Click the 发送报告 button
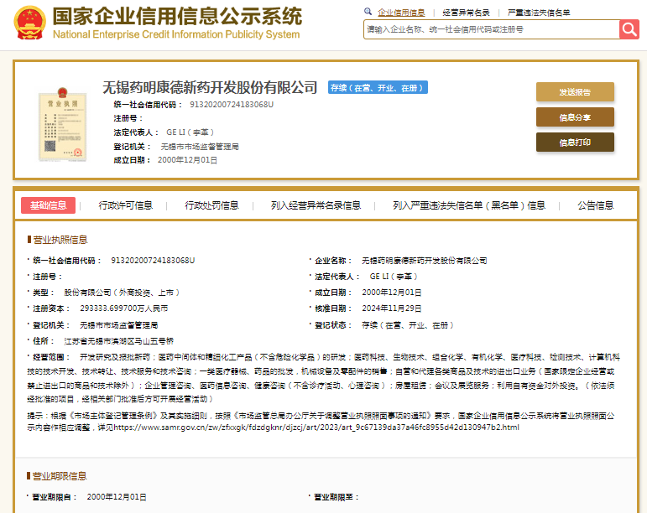 (x=575, y=92)
